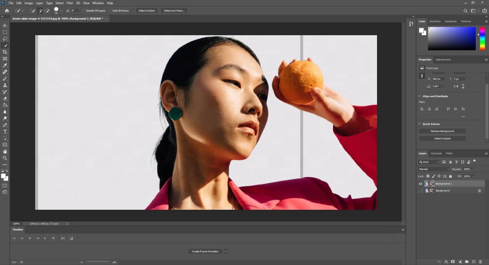The width and height of the screenshot is (489, 265).
Task: Click Remove Background quick action
Action: pyautogui.click(x=442, y=131)
